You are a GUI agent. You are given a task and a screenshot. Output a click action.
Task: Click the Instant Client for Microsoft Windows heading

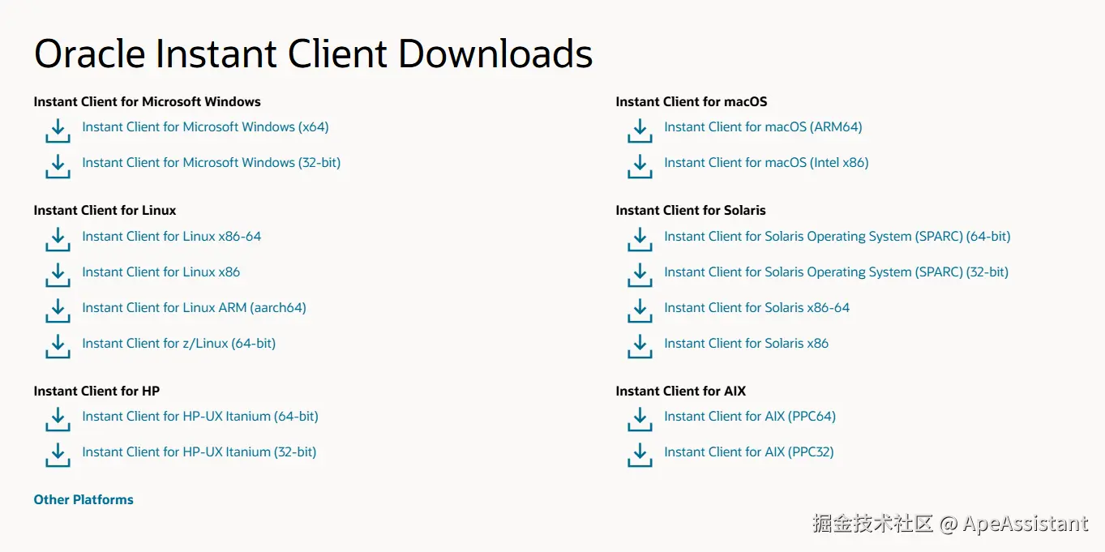[x=148, y=102]
